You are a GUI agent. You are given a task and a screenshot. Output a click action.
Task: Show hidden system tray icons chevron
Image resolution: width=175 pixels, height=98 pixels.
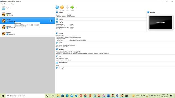point(141,96)
